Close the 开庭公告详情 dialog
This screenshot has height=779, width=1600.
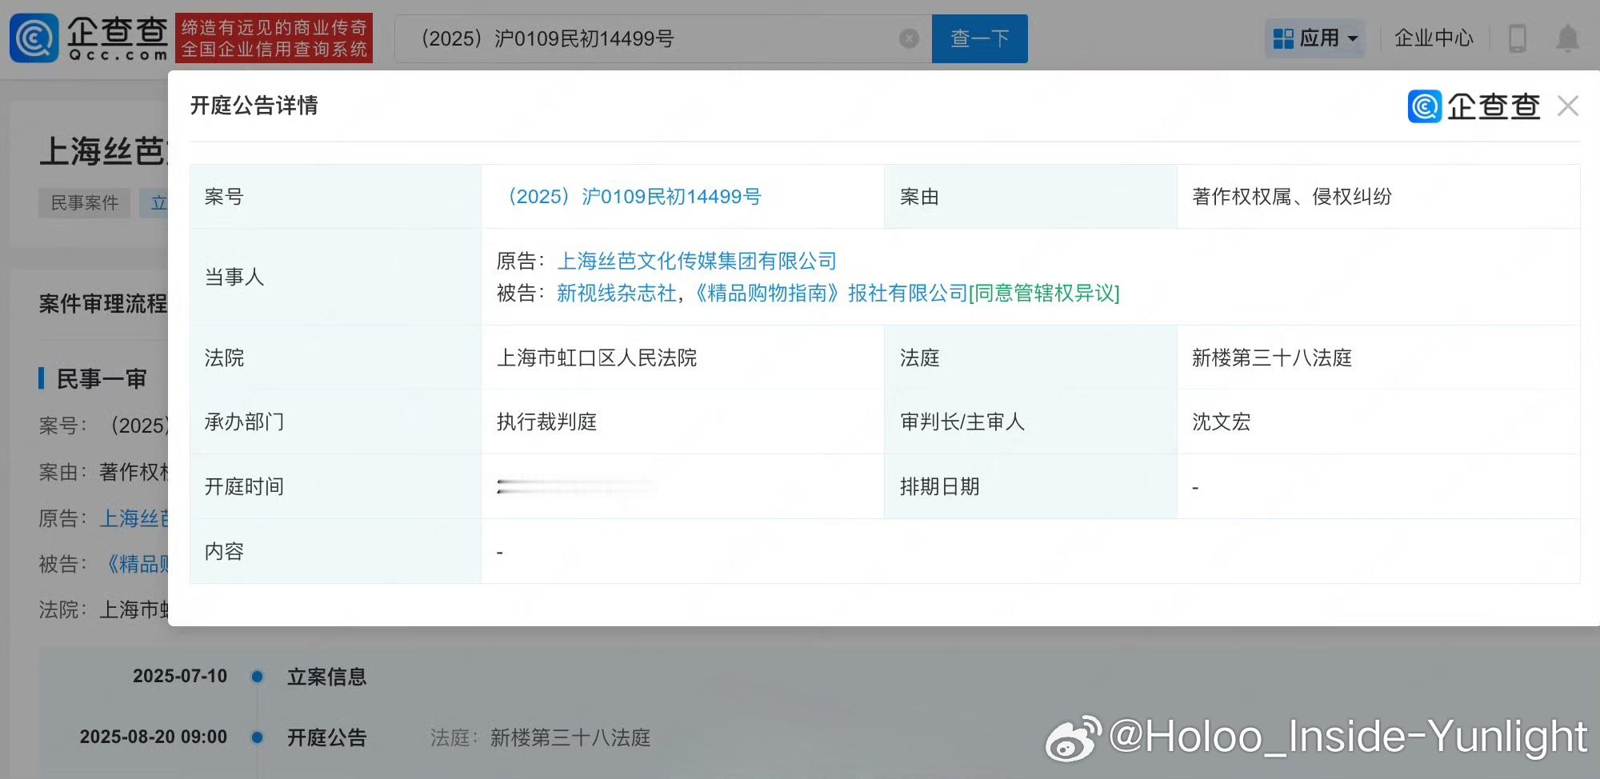[x=1567, y=106]
